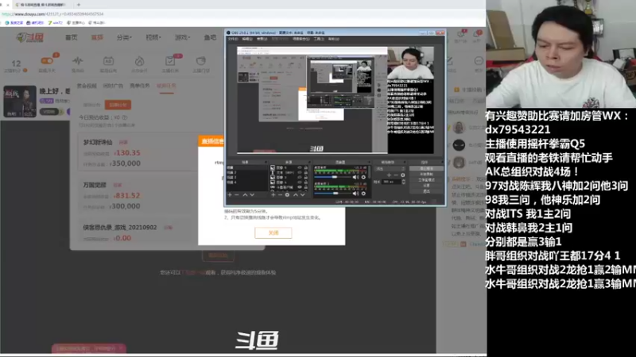Open the OBS 编辑 menu
The image size is (636, 357).
coord(247,39)
